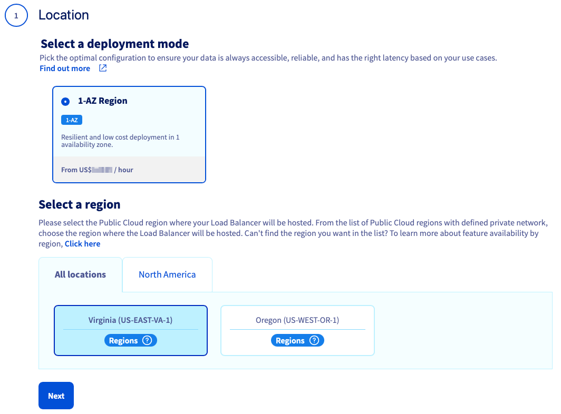
Task: Switch to the All locations tab
Action: pyautogui.click(x=81, y=274)
